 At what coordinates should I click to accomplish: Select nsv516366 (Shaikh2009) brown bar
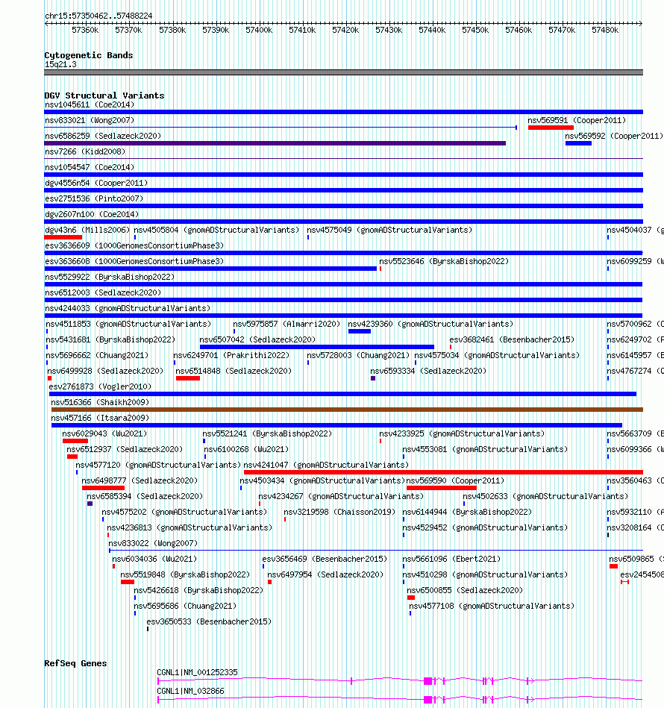tap(347, 410)
